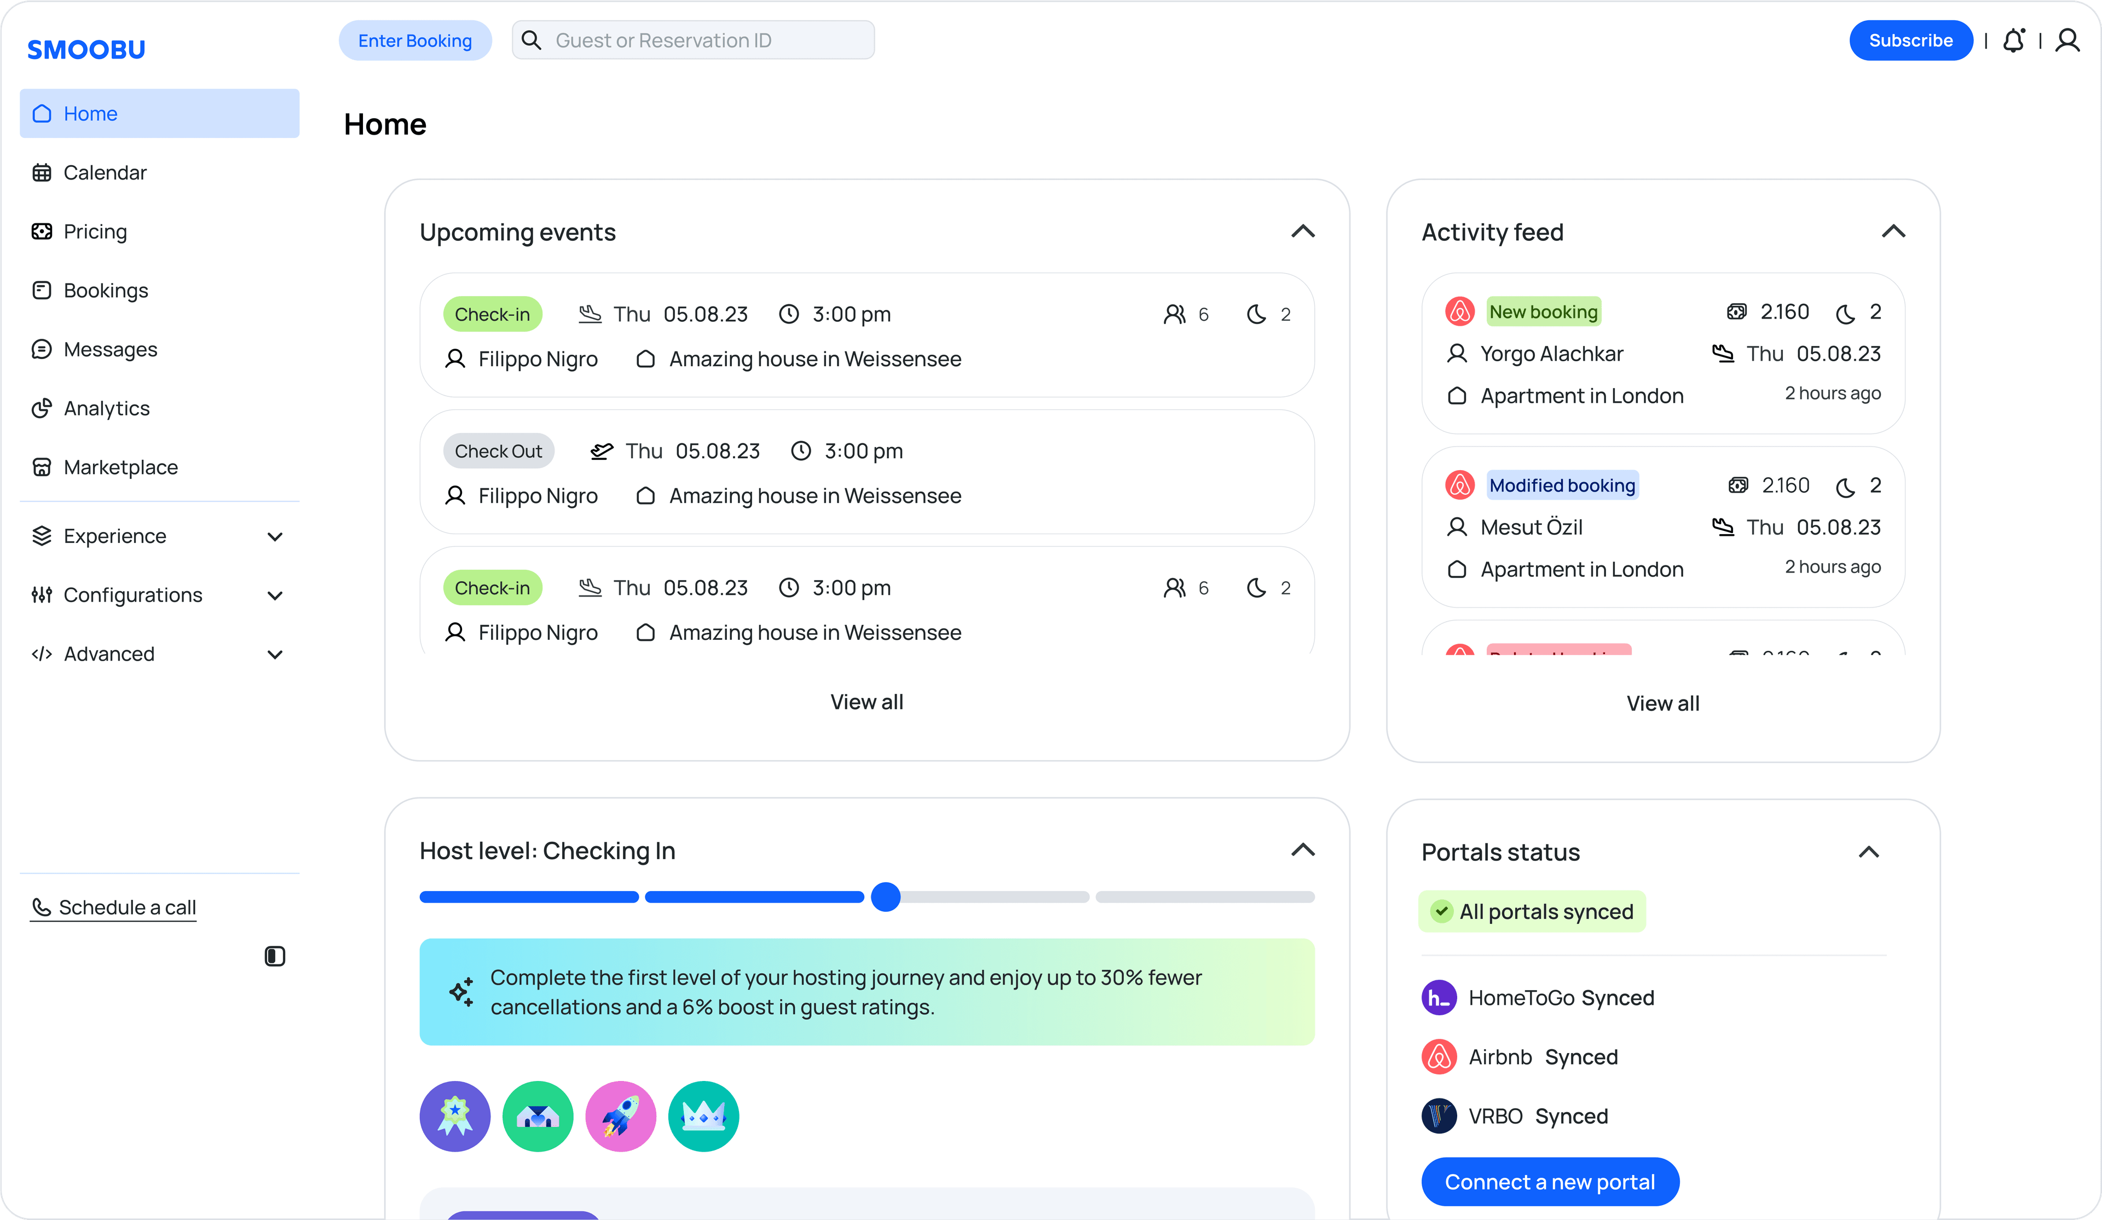
Task: Click the pink rocket badge icon
Action: coord(621,1116)
